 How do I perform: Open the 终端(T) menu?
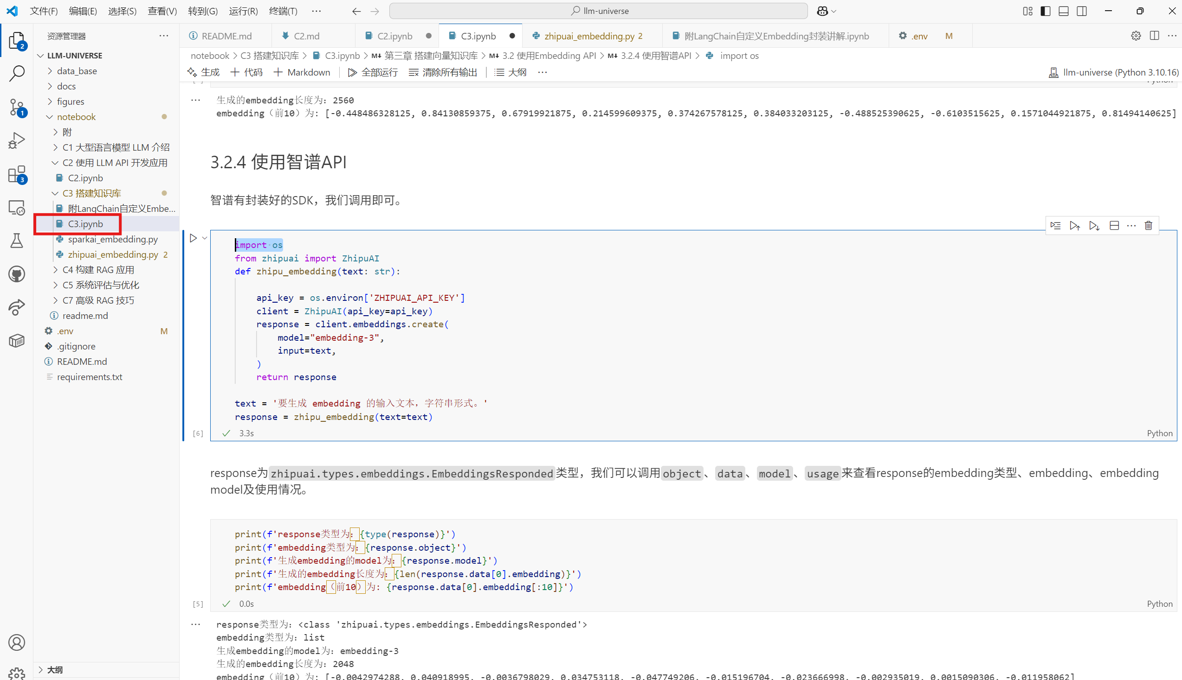(283, 11)
